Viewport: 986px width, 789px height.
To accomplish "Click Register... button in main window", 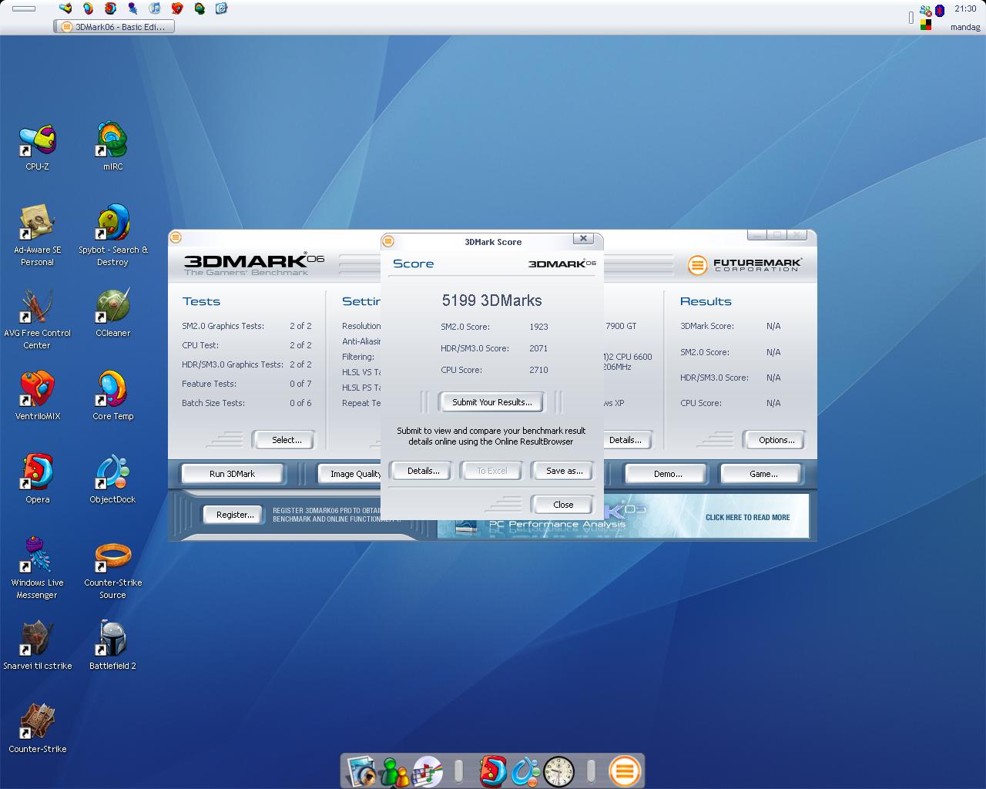I will point(235,515).
